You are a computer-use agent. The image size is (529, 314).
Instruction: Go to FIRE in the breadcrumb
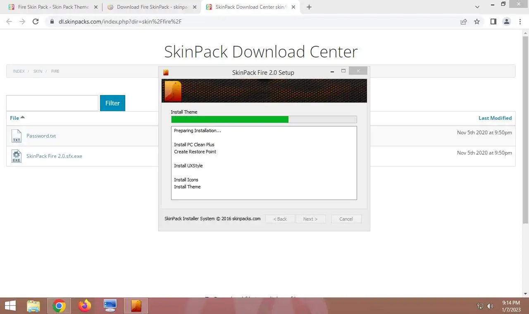point(55,71)
